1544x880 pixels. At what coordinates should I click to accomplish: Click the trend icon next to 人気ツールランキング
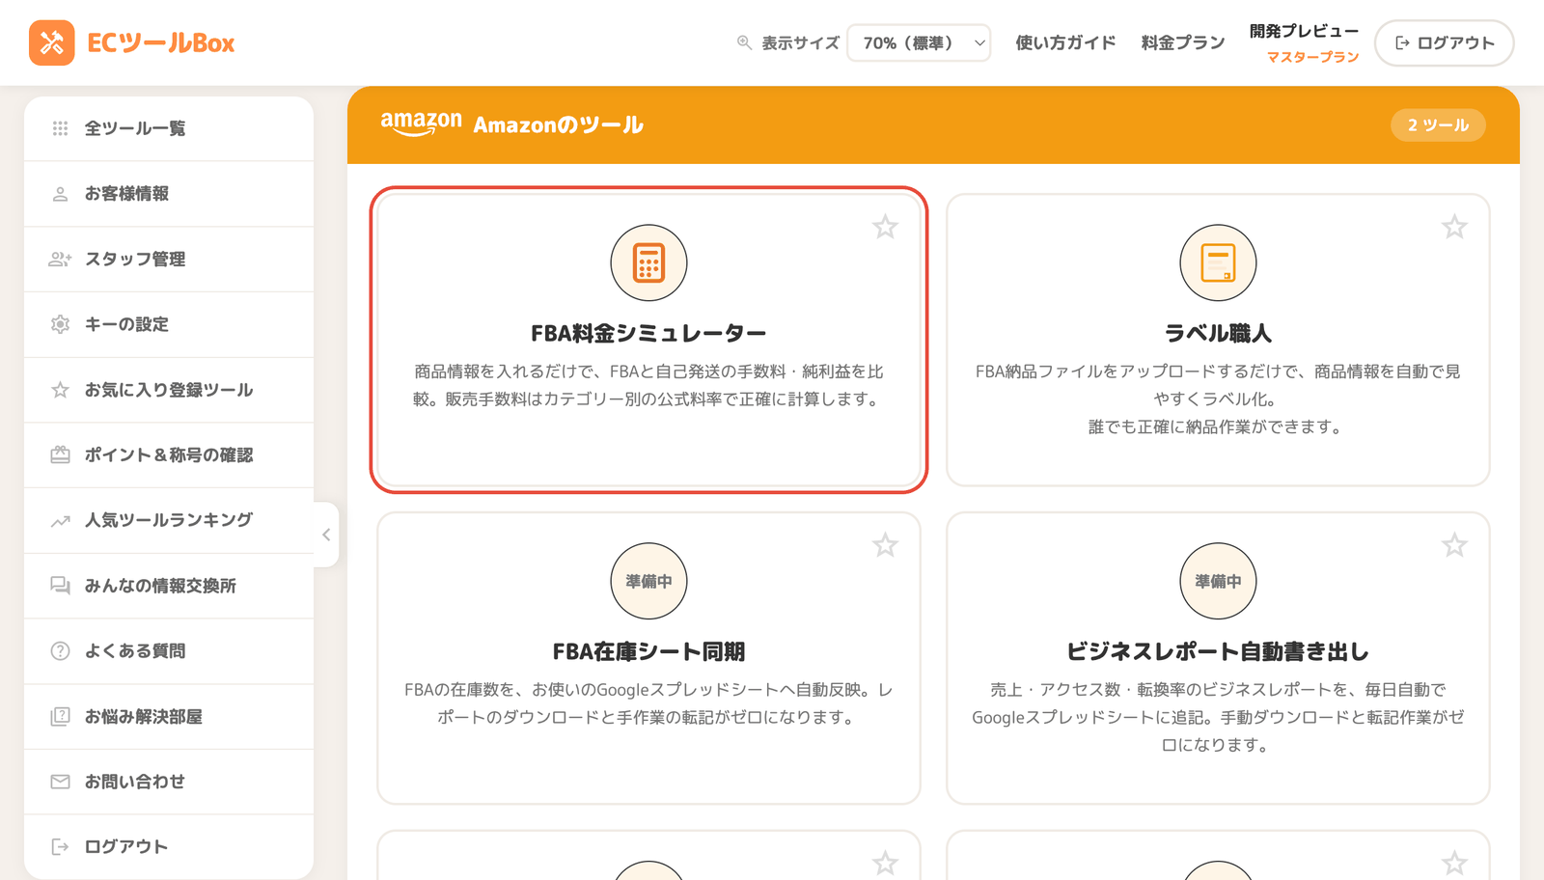coord(60,520)
